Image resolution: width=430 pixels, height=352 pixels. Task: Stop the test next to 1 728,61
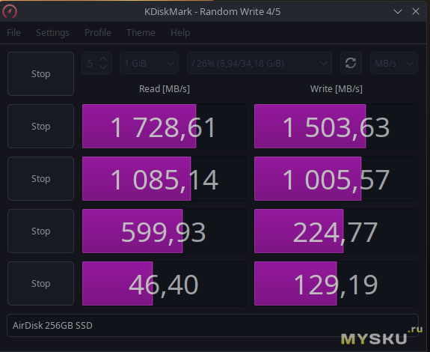coord(40,127)
